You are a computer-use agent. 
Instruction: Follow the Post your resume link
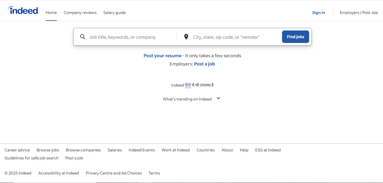click(x=162, y=56)
